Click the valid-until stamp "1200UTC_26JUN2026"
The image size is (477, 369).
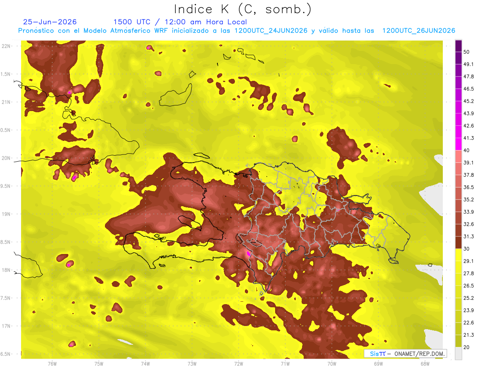(419, 31)
